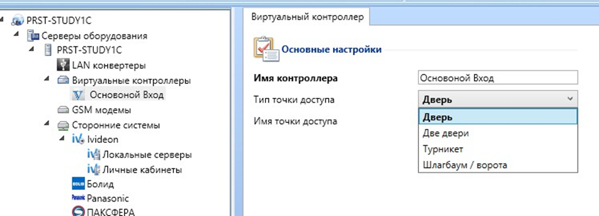Click the GSM модемы icon

coord(63,110)
